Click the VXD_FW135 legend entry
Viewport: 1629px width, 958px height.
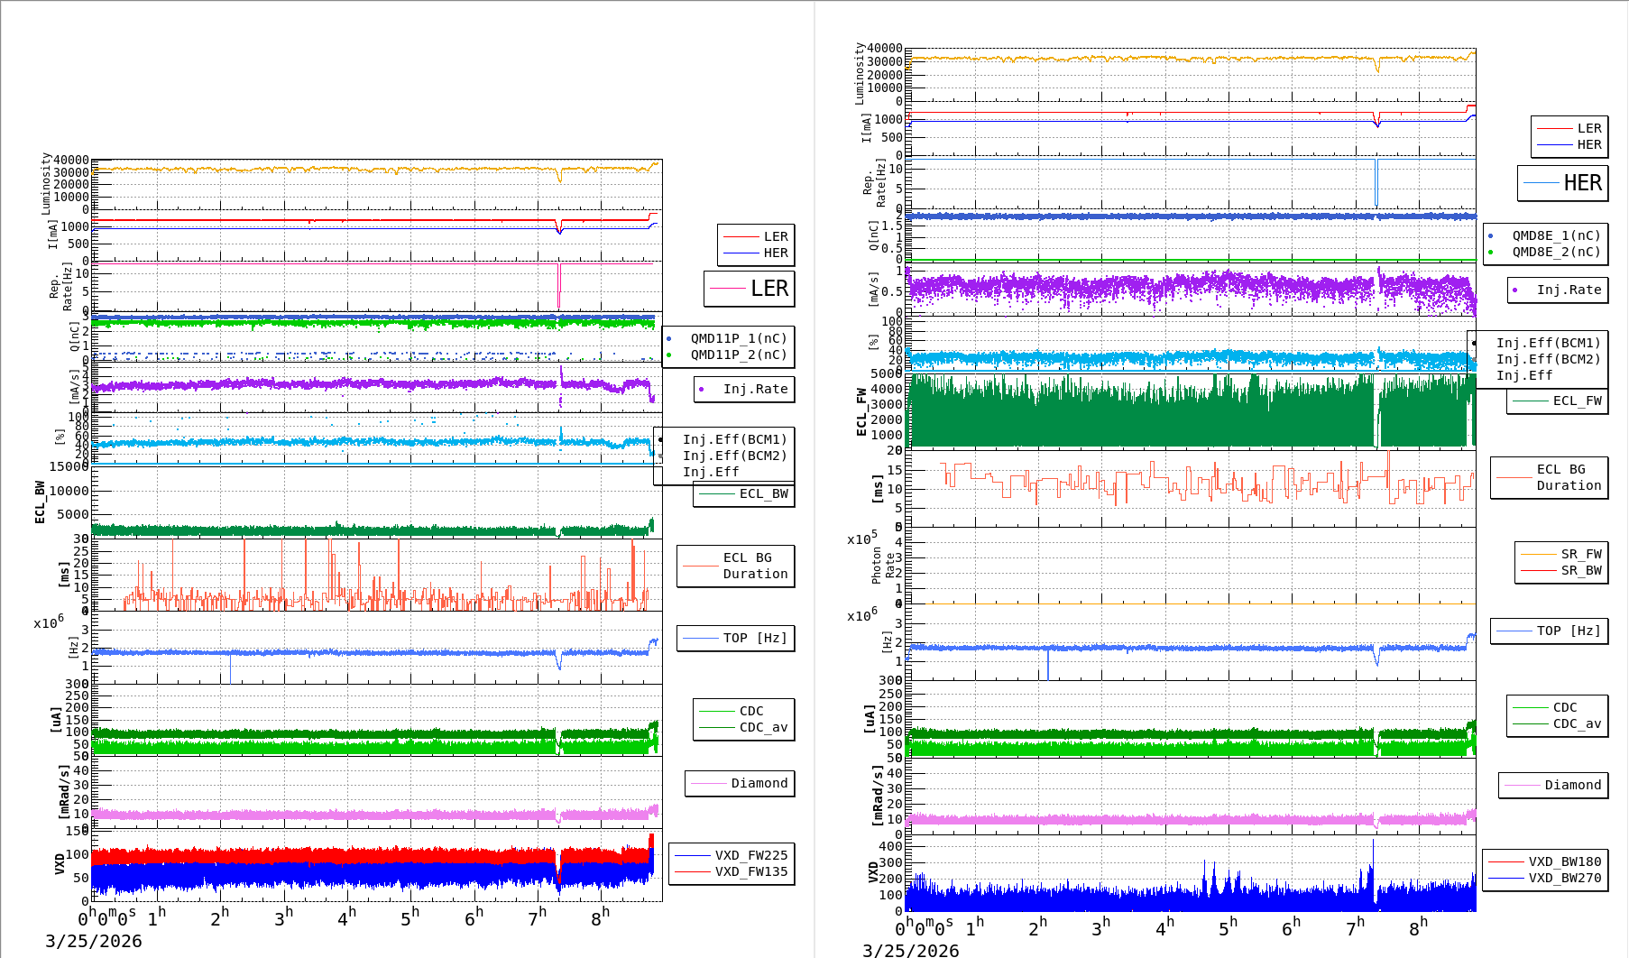point(750,871)
